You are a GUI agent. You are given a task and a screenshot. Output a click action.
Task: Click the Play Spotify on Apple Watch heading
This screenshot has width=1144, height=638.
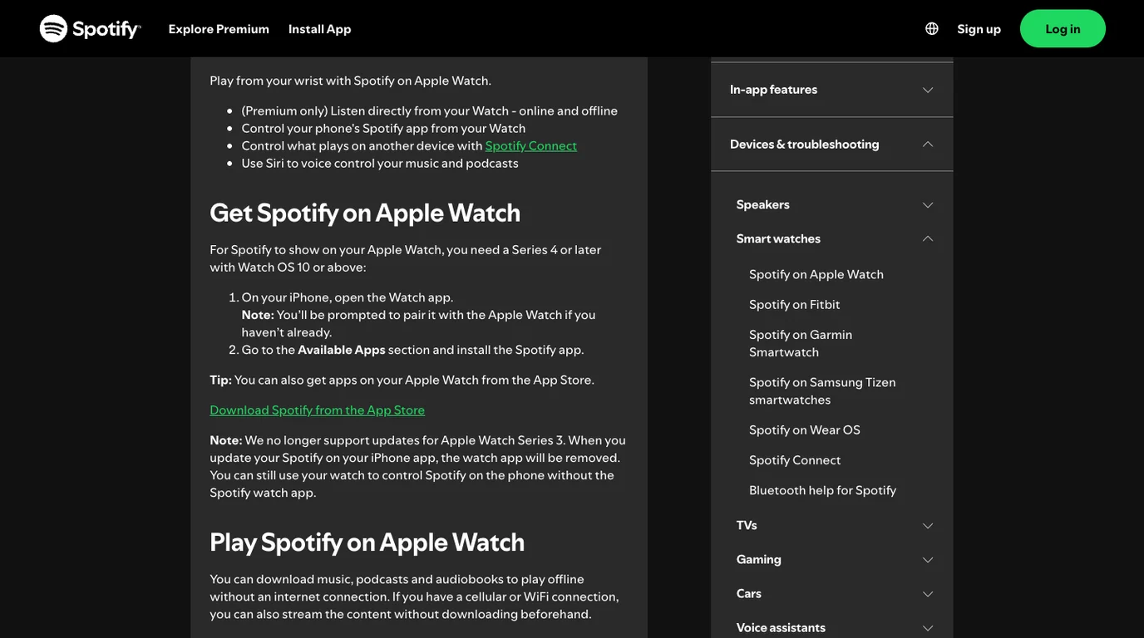(x=367, y=542)
